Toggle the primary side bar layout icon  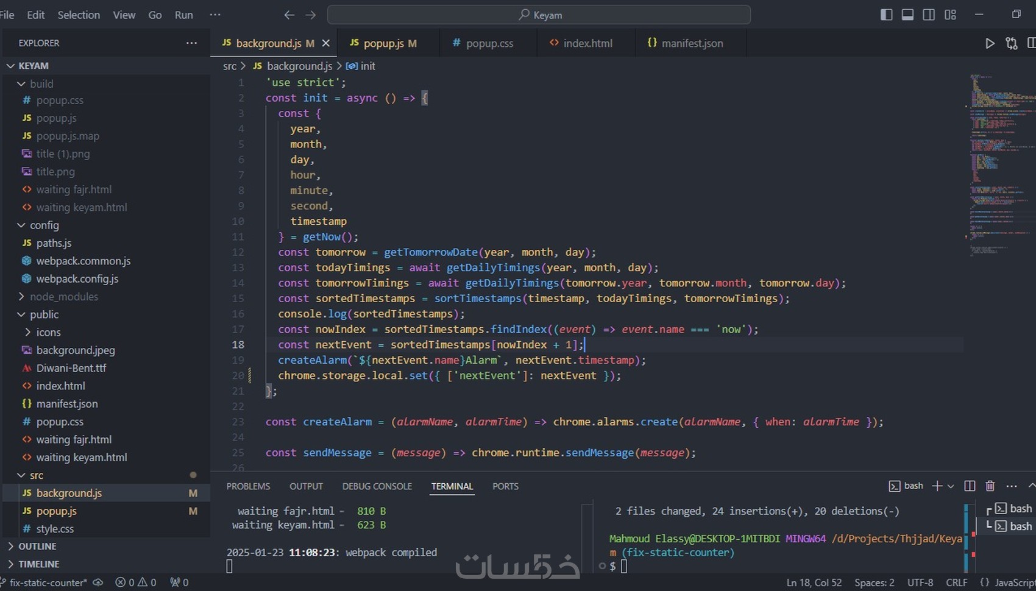(887, 15)
